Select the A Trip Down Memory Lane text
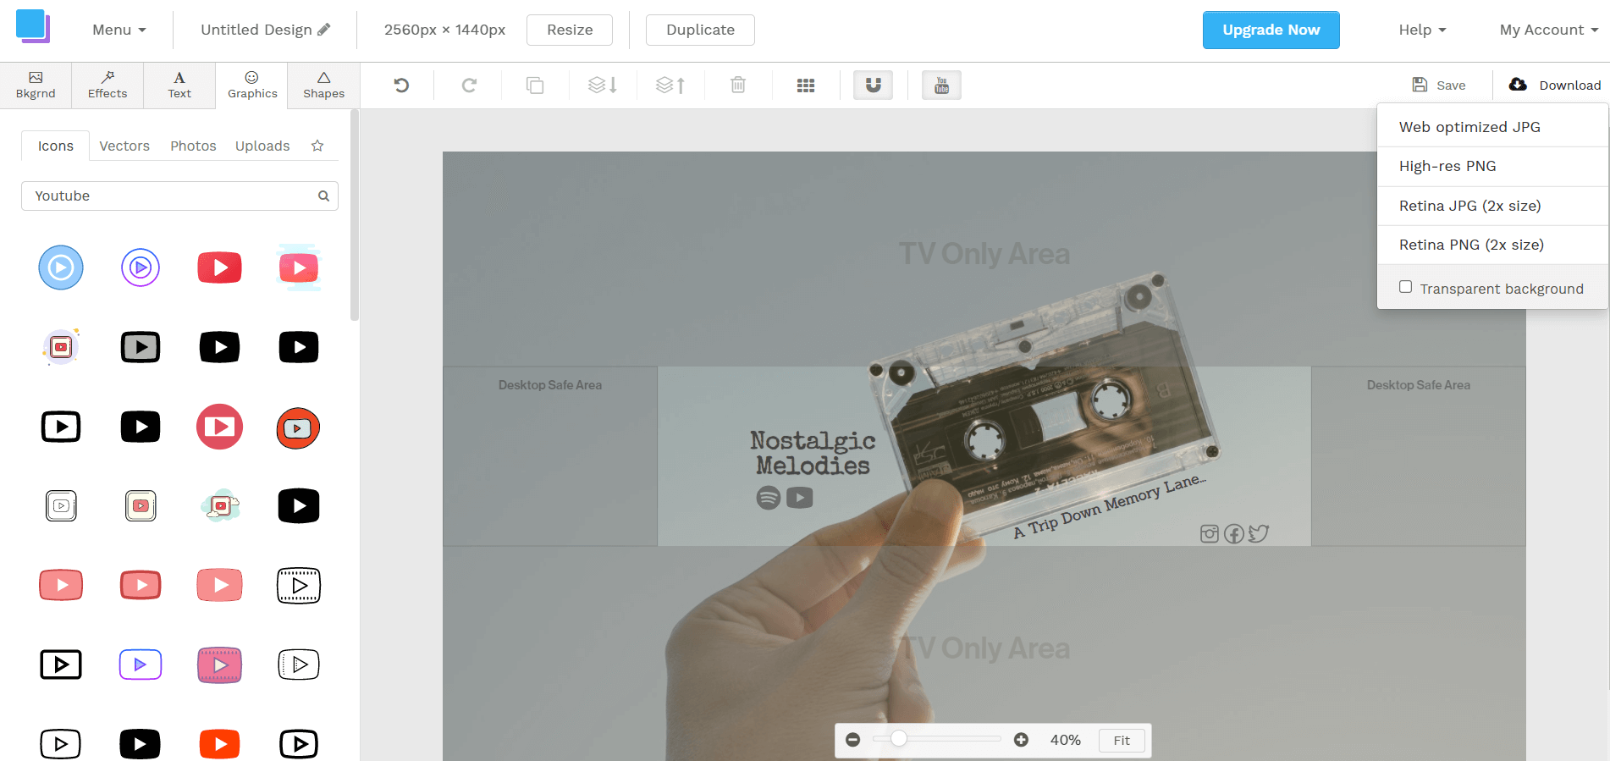Viewport: 1610px width, 761px height. [1110, 505]
